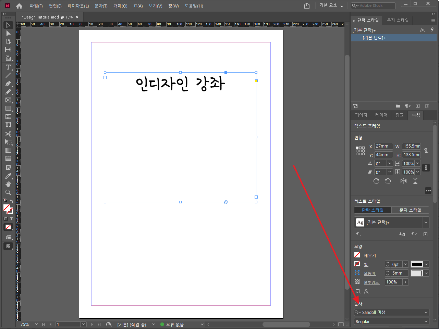Select the Eyedropper tool

(x=8, y=176)
